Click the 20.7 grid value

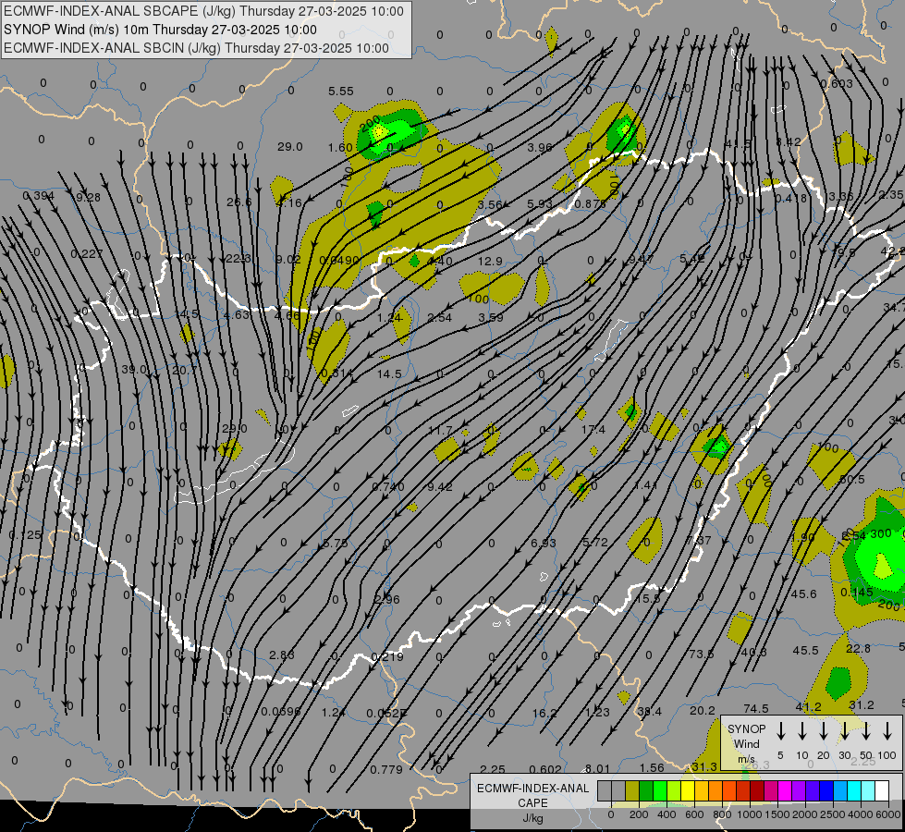click(185, 370)
